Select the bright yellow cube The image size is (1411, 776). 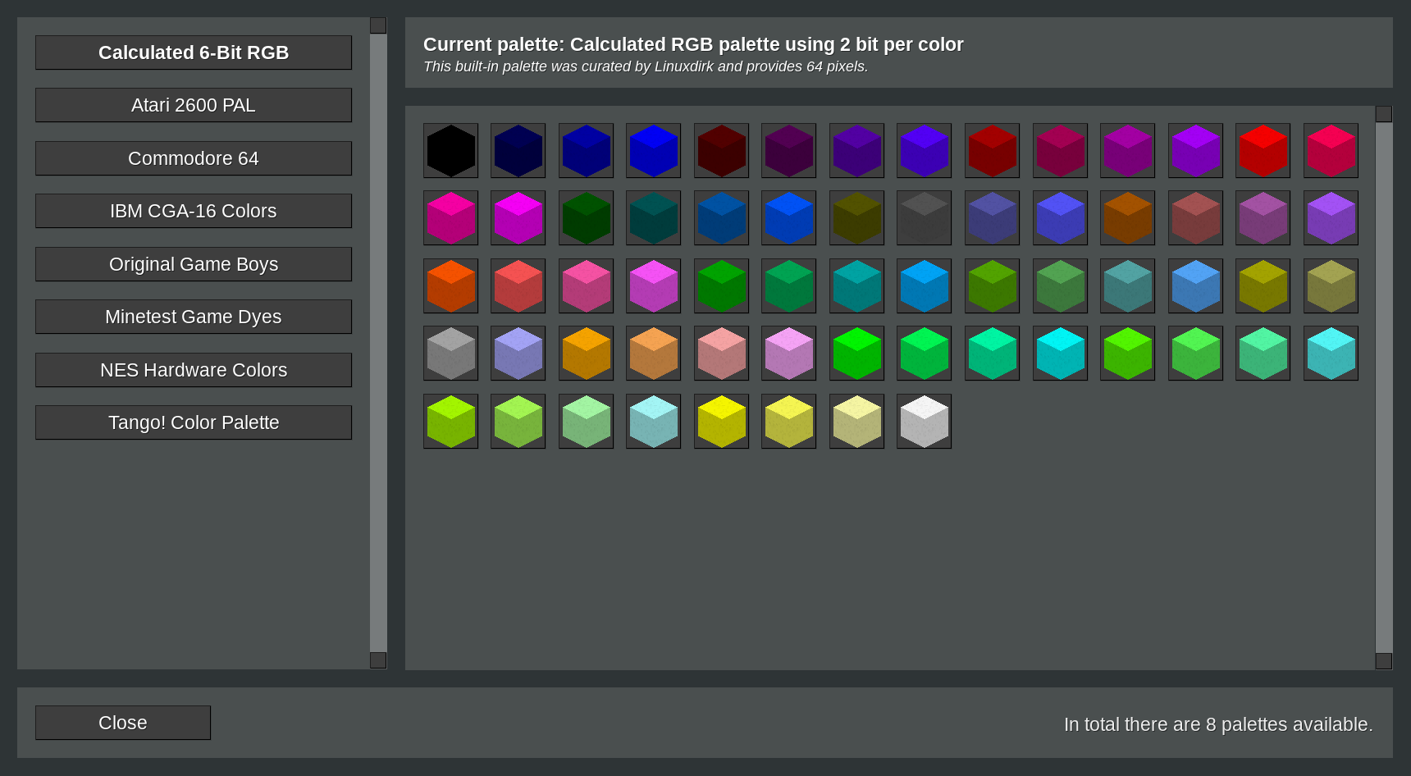721,422
